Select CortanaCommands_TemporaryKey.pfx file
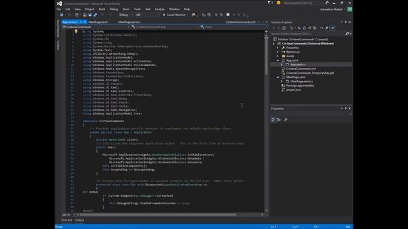 pyautogui.click(x=310, y=73)
